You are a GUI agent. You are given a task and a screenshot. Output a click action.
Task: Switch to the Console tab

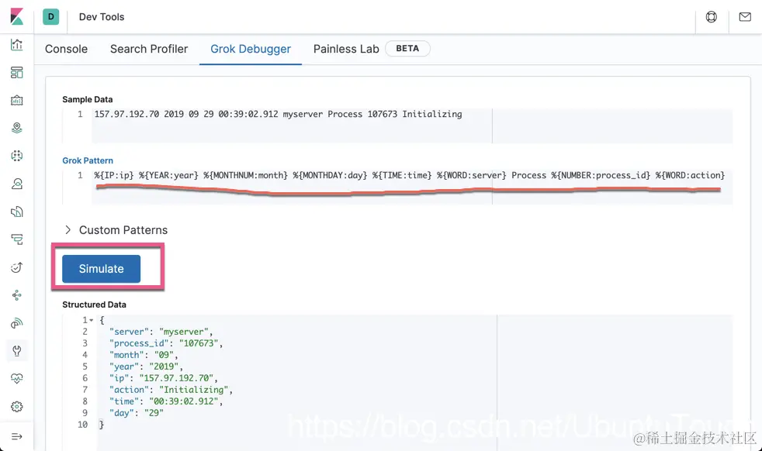(66, 49)
